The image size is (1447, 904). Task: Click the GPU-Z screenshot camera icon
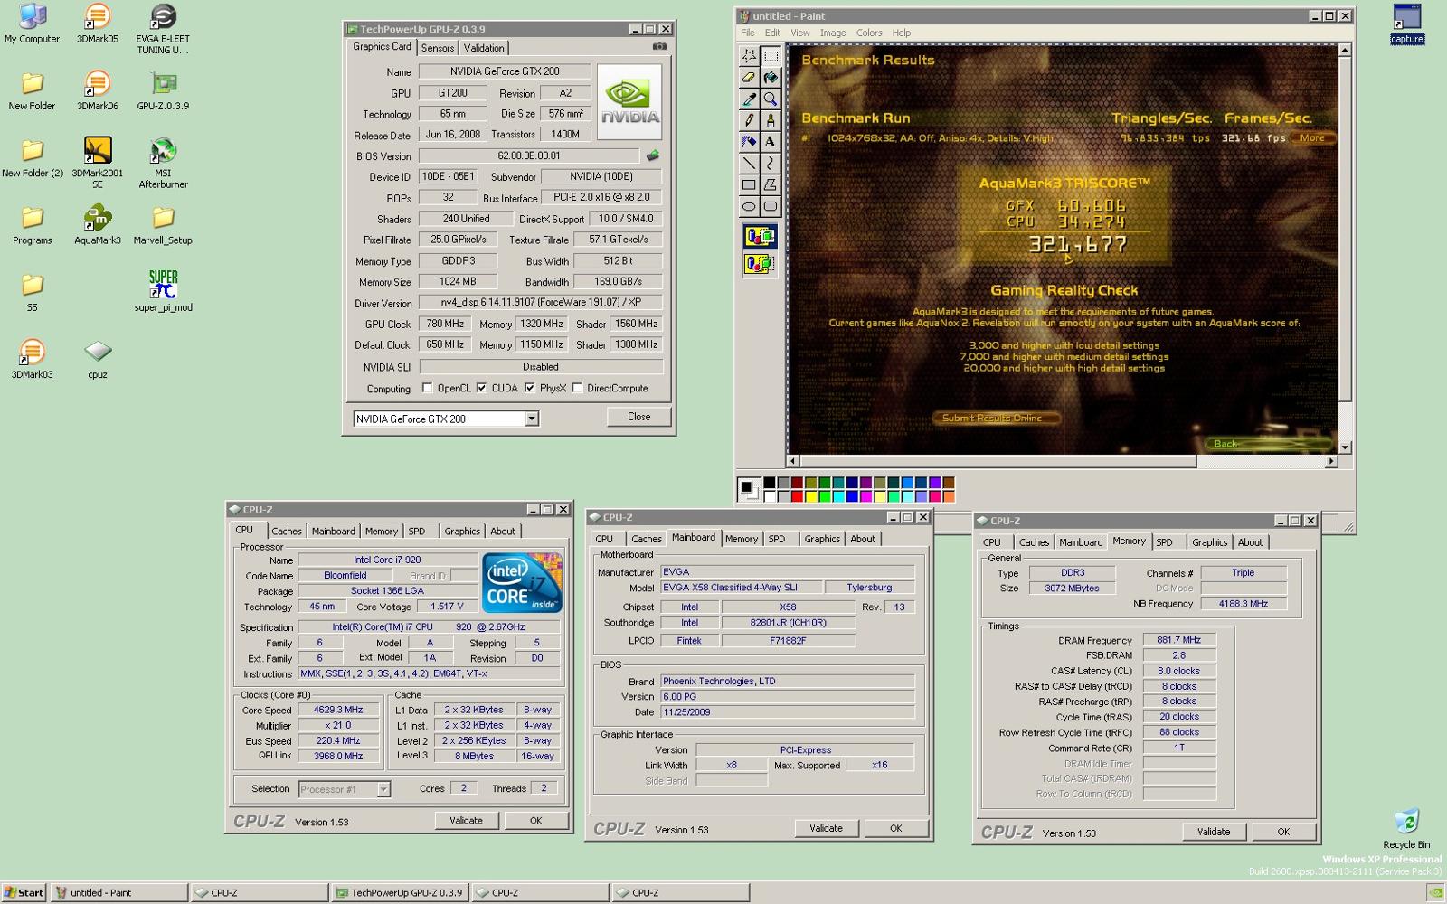(659, 46)
